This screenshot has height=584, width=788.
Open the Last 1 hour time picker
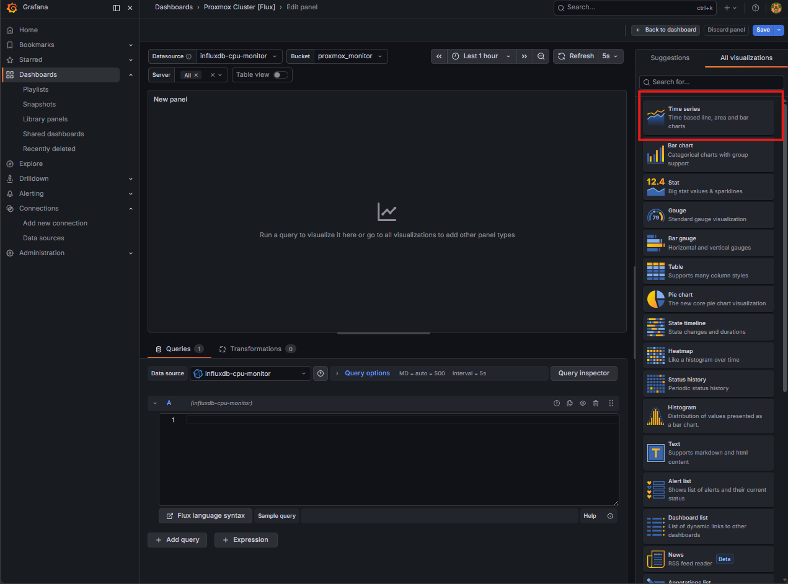click(x=482, y=56)
